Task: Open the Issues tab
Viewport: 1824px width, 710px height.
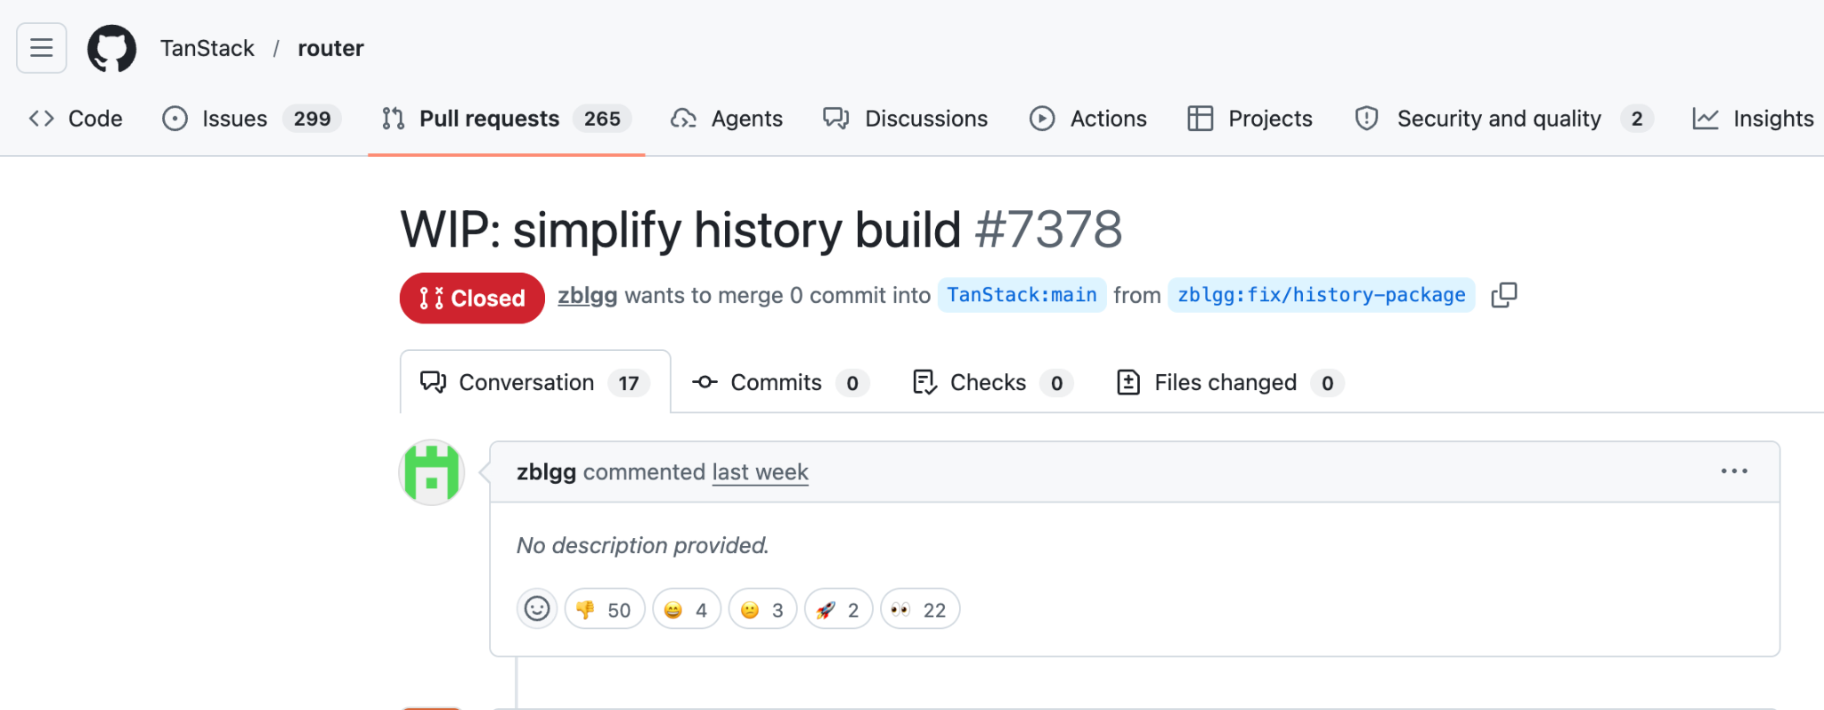Action: [x=252, y=118]
